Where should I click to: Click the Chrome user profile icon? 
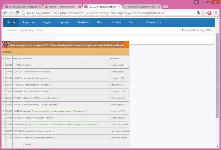click(196, 2)
